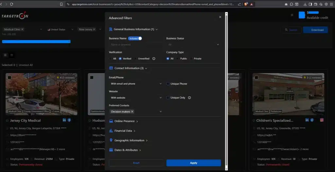
Task: Remove the Medical Clinic category tag
Action: pyautogui.click(x=22, y=29)
